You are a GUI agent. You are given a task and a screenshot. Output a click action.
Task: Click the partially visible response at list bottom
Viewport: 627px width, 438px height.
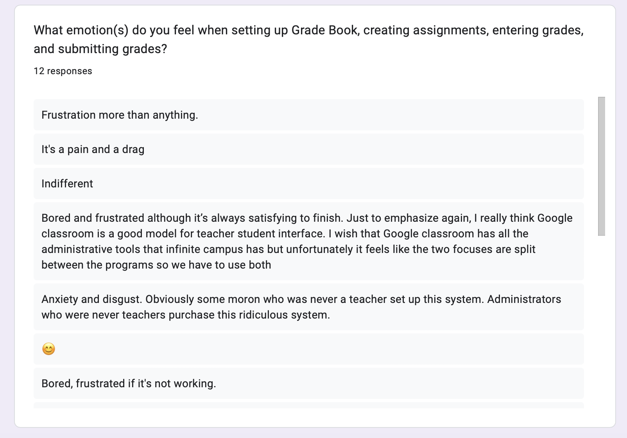pyautogui.click(x=308, y=405)
